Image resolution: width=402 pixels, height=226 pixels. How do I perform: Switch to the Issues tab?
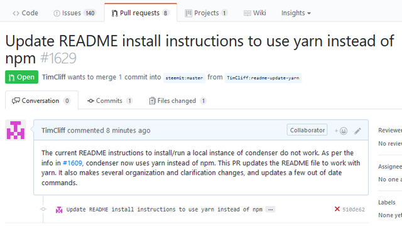75,13
